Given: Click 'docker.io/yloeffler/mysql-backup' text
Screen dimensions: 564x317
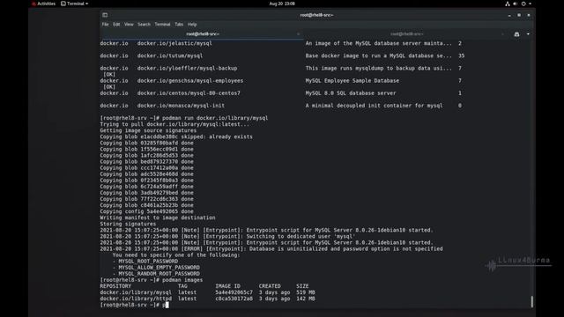Looking at the screenshot, I should point(187,68).
